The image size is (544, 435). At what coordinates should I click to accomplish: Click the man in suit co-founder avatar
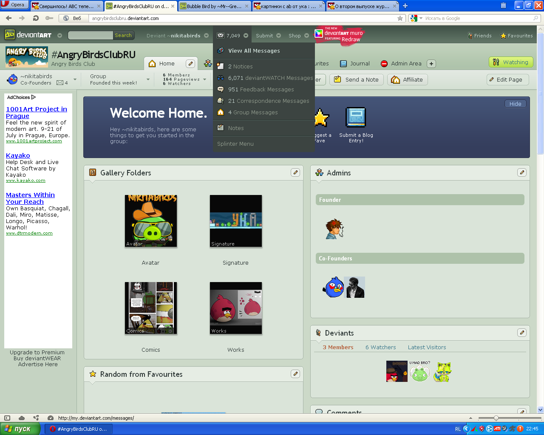click(354, 287)
